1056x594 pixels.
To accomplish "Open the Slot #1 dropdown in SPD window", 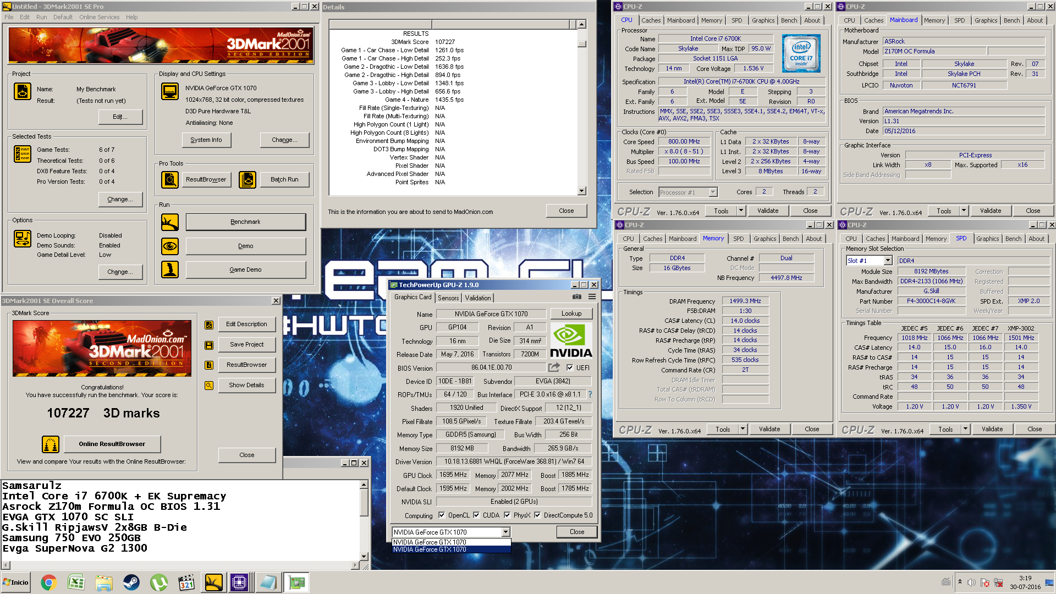I will pyautogui.click(x=887, y=261).
